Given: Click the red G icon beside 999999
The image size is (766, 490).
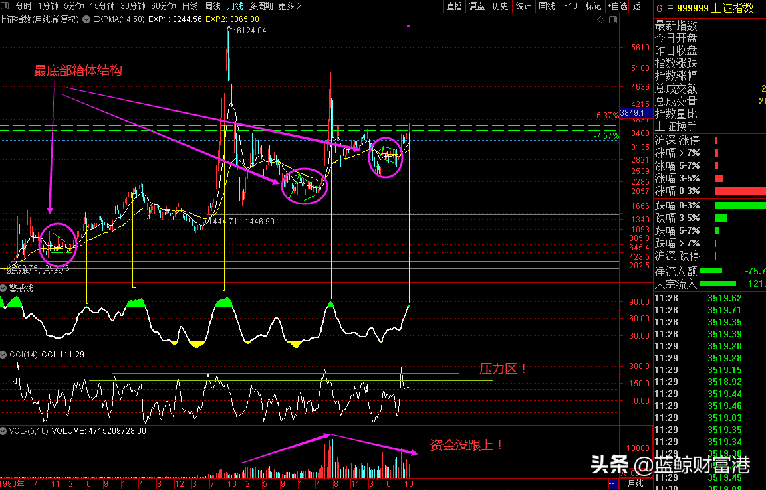Looking at the screenshot, I should coord(660,9).
